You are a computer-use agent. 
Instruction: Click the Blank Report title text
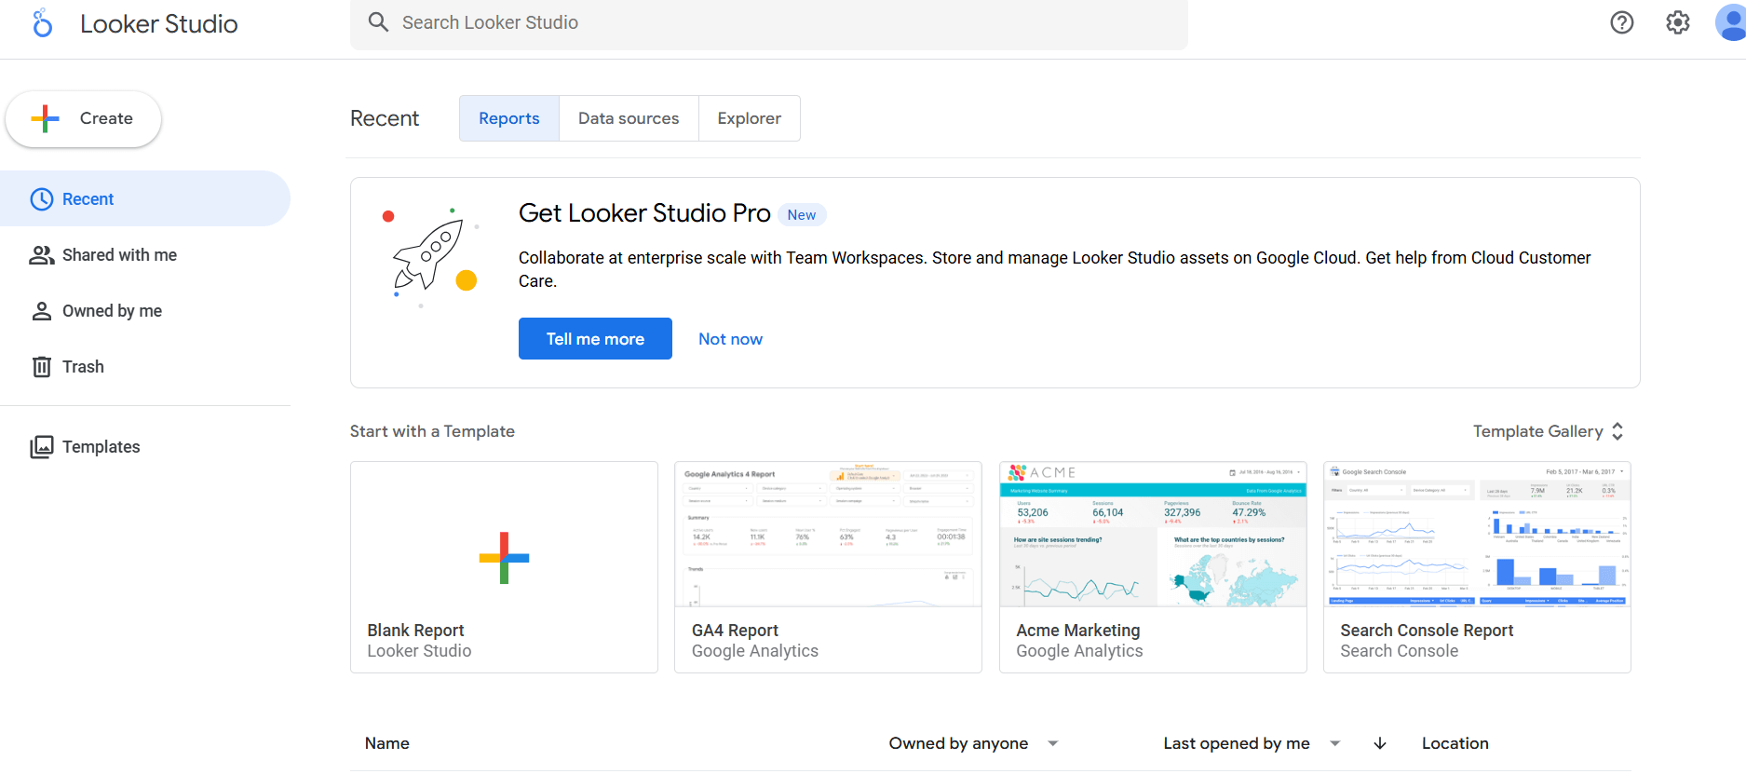pyautogui.click(x=415, y=631)
